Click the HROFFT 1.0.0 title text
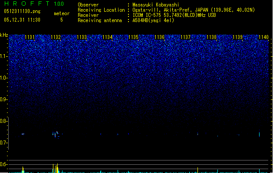Viewport: 273px width, 173px height. click(x=34, y=3)
